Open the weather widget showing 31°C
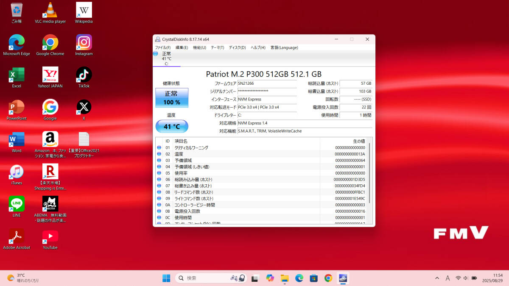The image size is (509, 286). point(23,278)
